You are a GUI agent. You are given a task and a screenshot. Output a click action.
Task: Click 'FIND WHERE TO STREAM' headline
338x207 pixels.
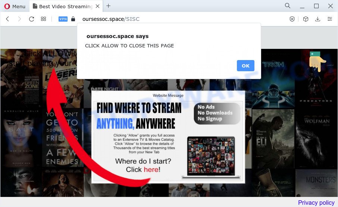[139, 108]
